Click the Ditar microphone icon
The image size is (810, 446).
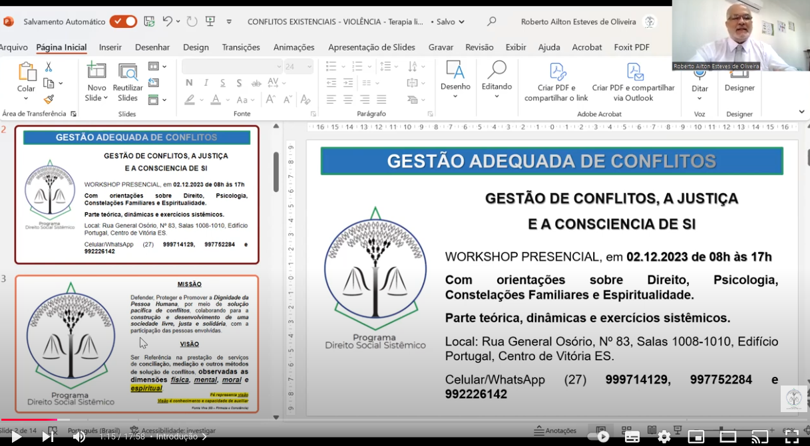point(700,74)
